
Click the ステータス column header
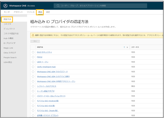(135, 47)
